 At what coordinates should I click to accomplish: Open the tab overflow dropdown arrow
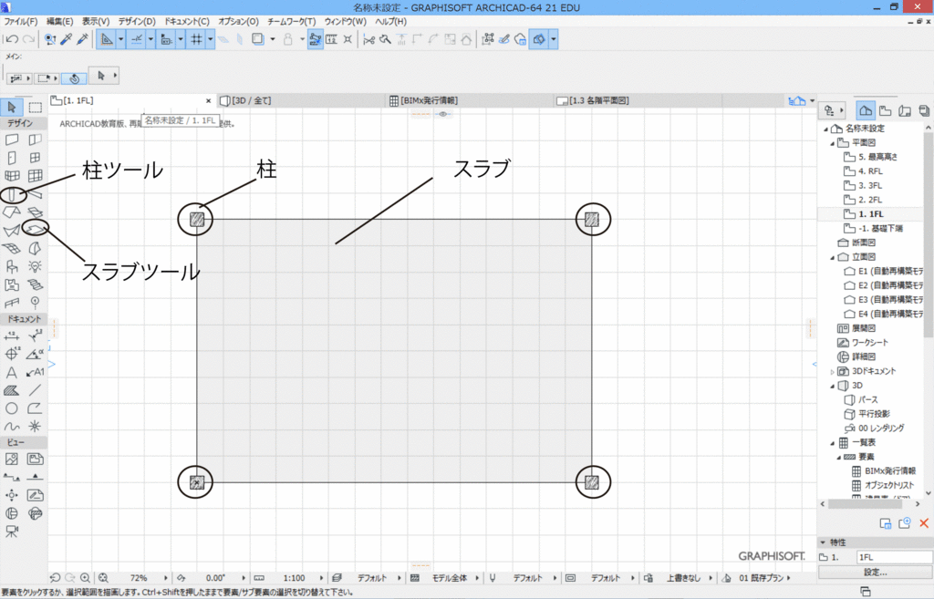pyautogui.click(x=812, y=100)
